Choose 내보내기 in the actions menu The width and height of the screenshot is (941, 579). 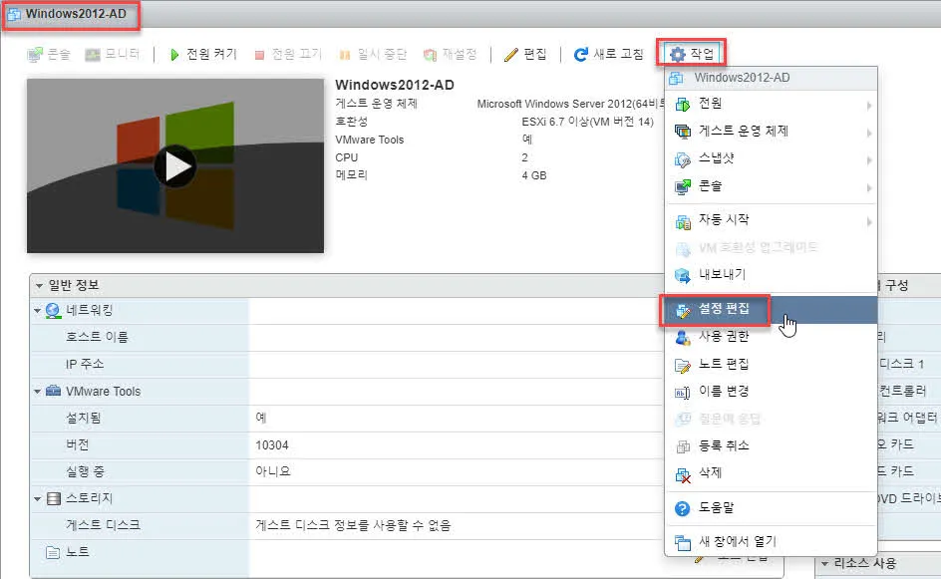[772, 275]
